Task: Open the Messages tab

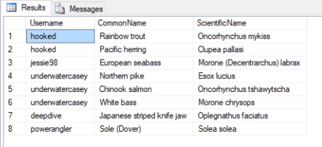Action: point(86,8)
